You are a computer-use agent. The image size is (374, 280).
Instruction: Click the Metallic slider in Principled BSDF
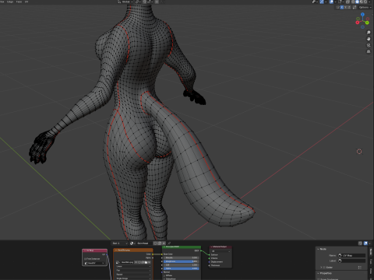pos(182,257)
